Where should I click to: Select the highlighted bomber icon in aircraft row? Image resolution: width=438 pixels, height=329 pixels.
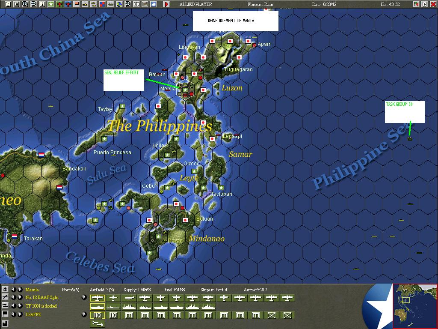pos(97,298)
